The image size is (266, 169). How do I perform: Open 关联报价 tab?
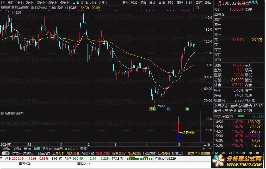(x=29, y=153)
